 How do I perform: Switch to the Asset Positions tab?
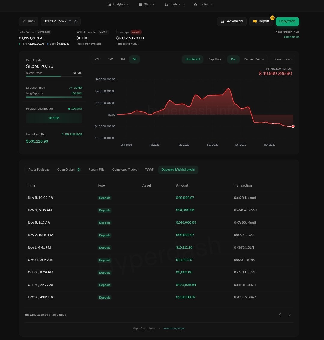[39, 170]
